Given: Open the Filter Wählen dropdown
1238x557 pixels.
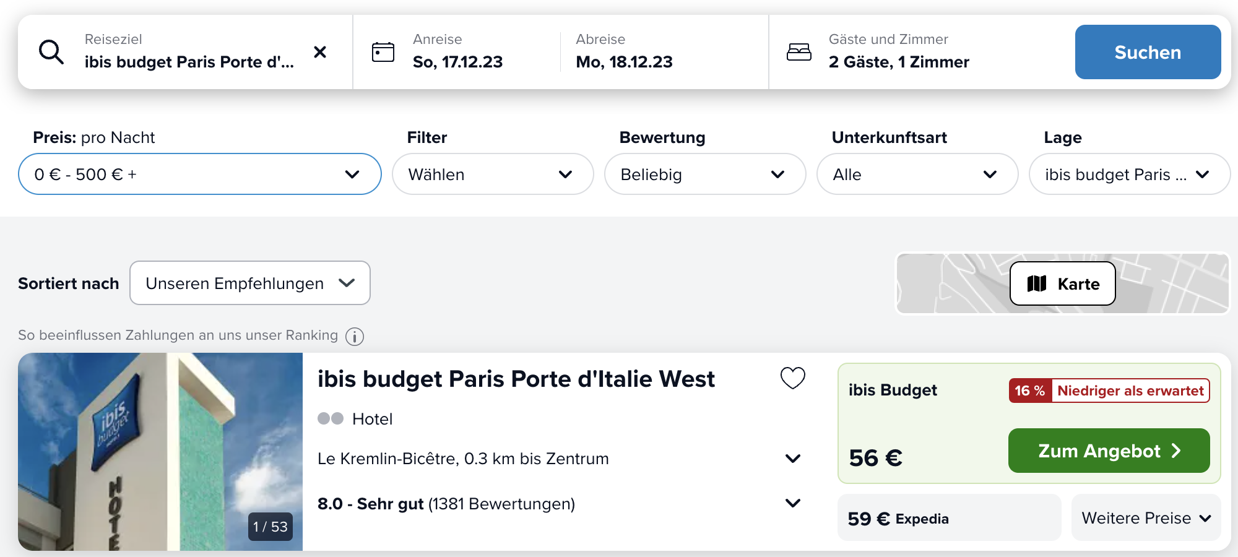Looking at the screenshot, I should point(493,175).
